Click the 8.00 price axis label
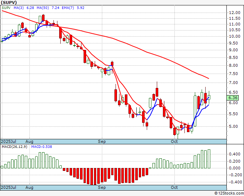244x196 pixels. [234, 66]
